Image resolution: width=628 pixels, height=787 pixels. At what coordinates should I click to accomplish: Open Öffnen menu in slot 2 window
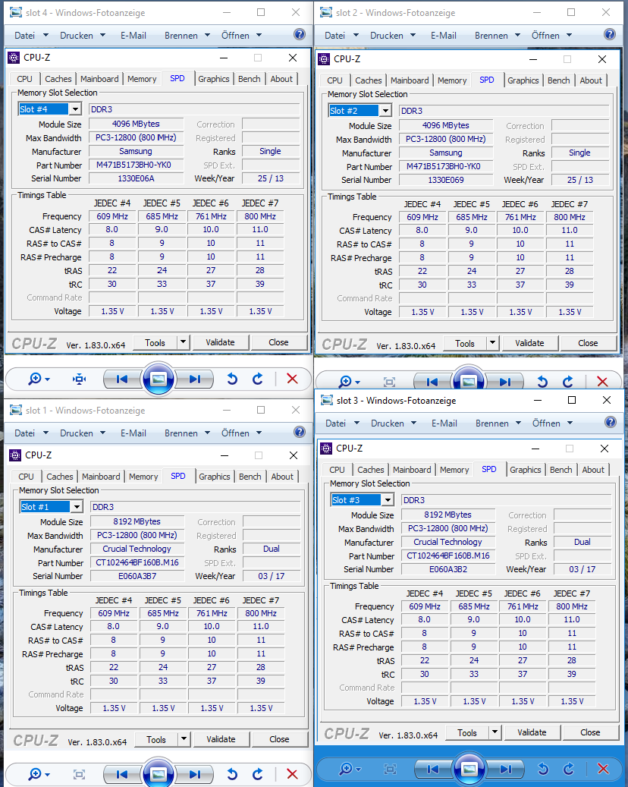[551, 36]
